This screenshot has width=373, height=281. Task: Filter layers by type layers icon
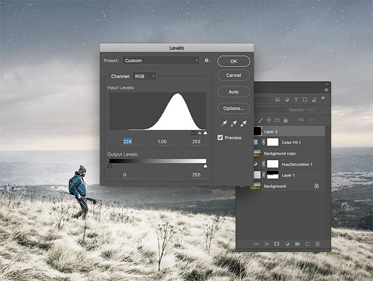coord(296,100)
